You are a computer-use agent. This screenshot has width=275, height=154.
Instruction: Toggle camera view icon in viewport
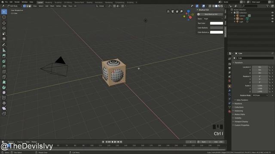coord(173,12)
